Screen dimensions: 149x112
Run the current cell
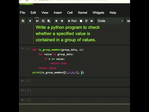tap(72, 21)
